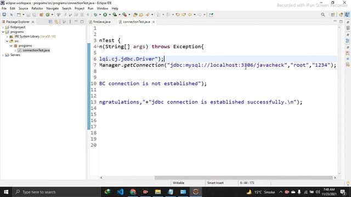Click Collapse All in Package Explorer

(50, 22)
